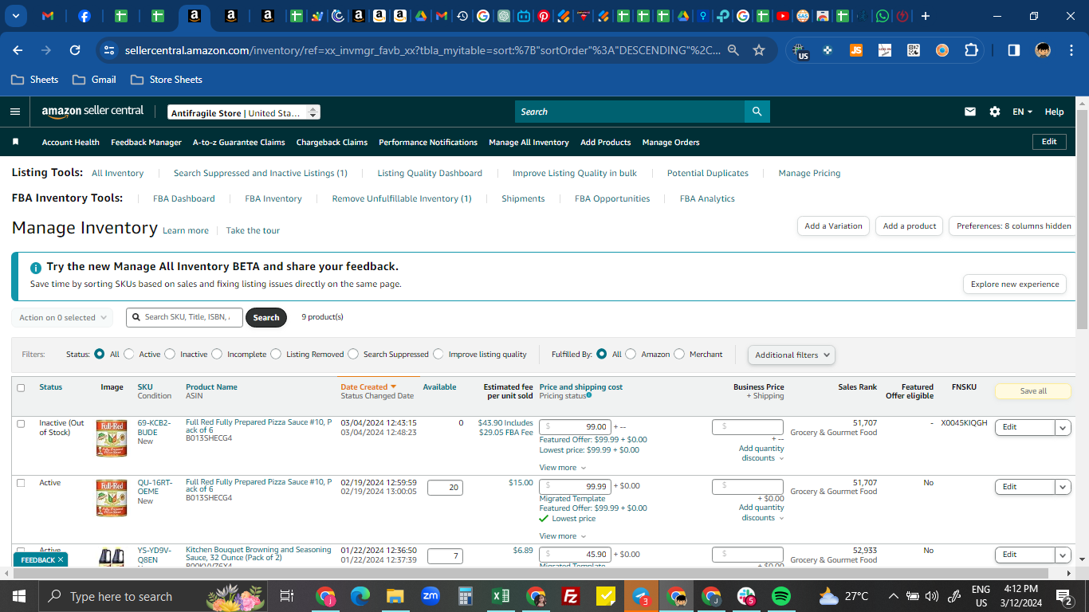Open the Antifragile Store account switcher
The height and width of the screenshot is (612, 1089).
click(244, 112)
